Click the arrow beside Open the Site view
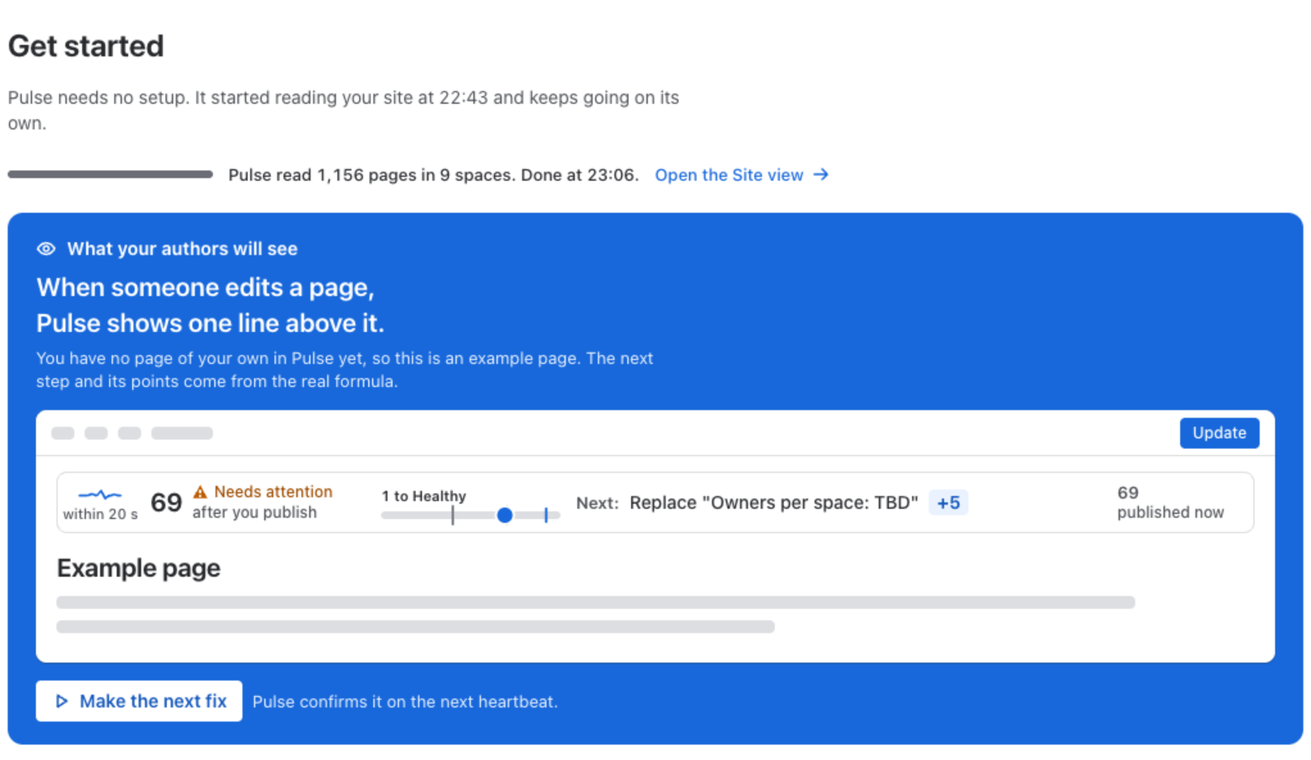 [x=821, y=174]
